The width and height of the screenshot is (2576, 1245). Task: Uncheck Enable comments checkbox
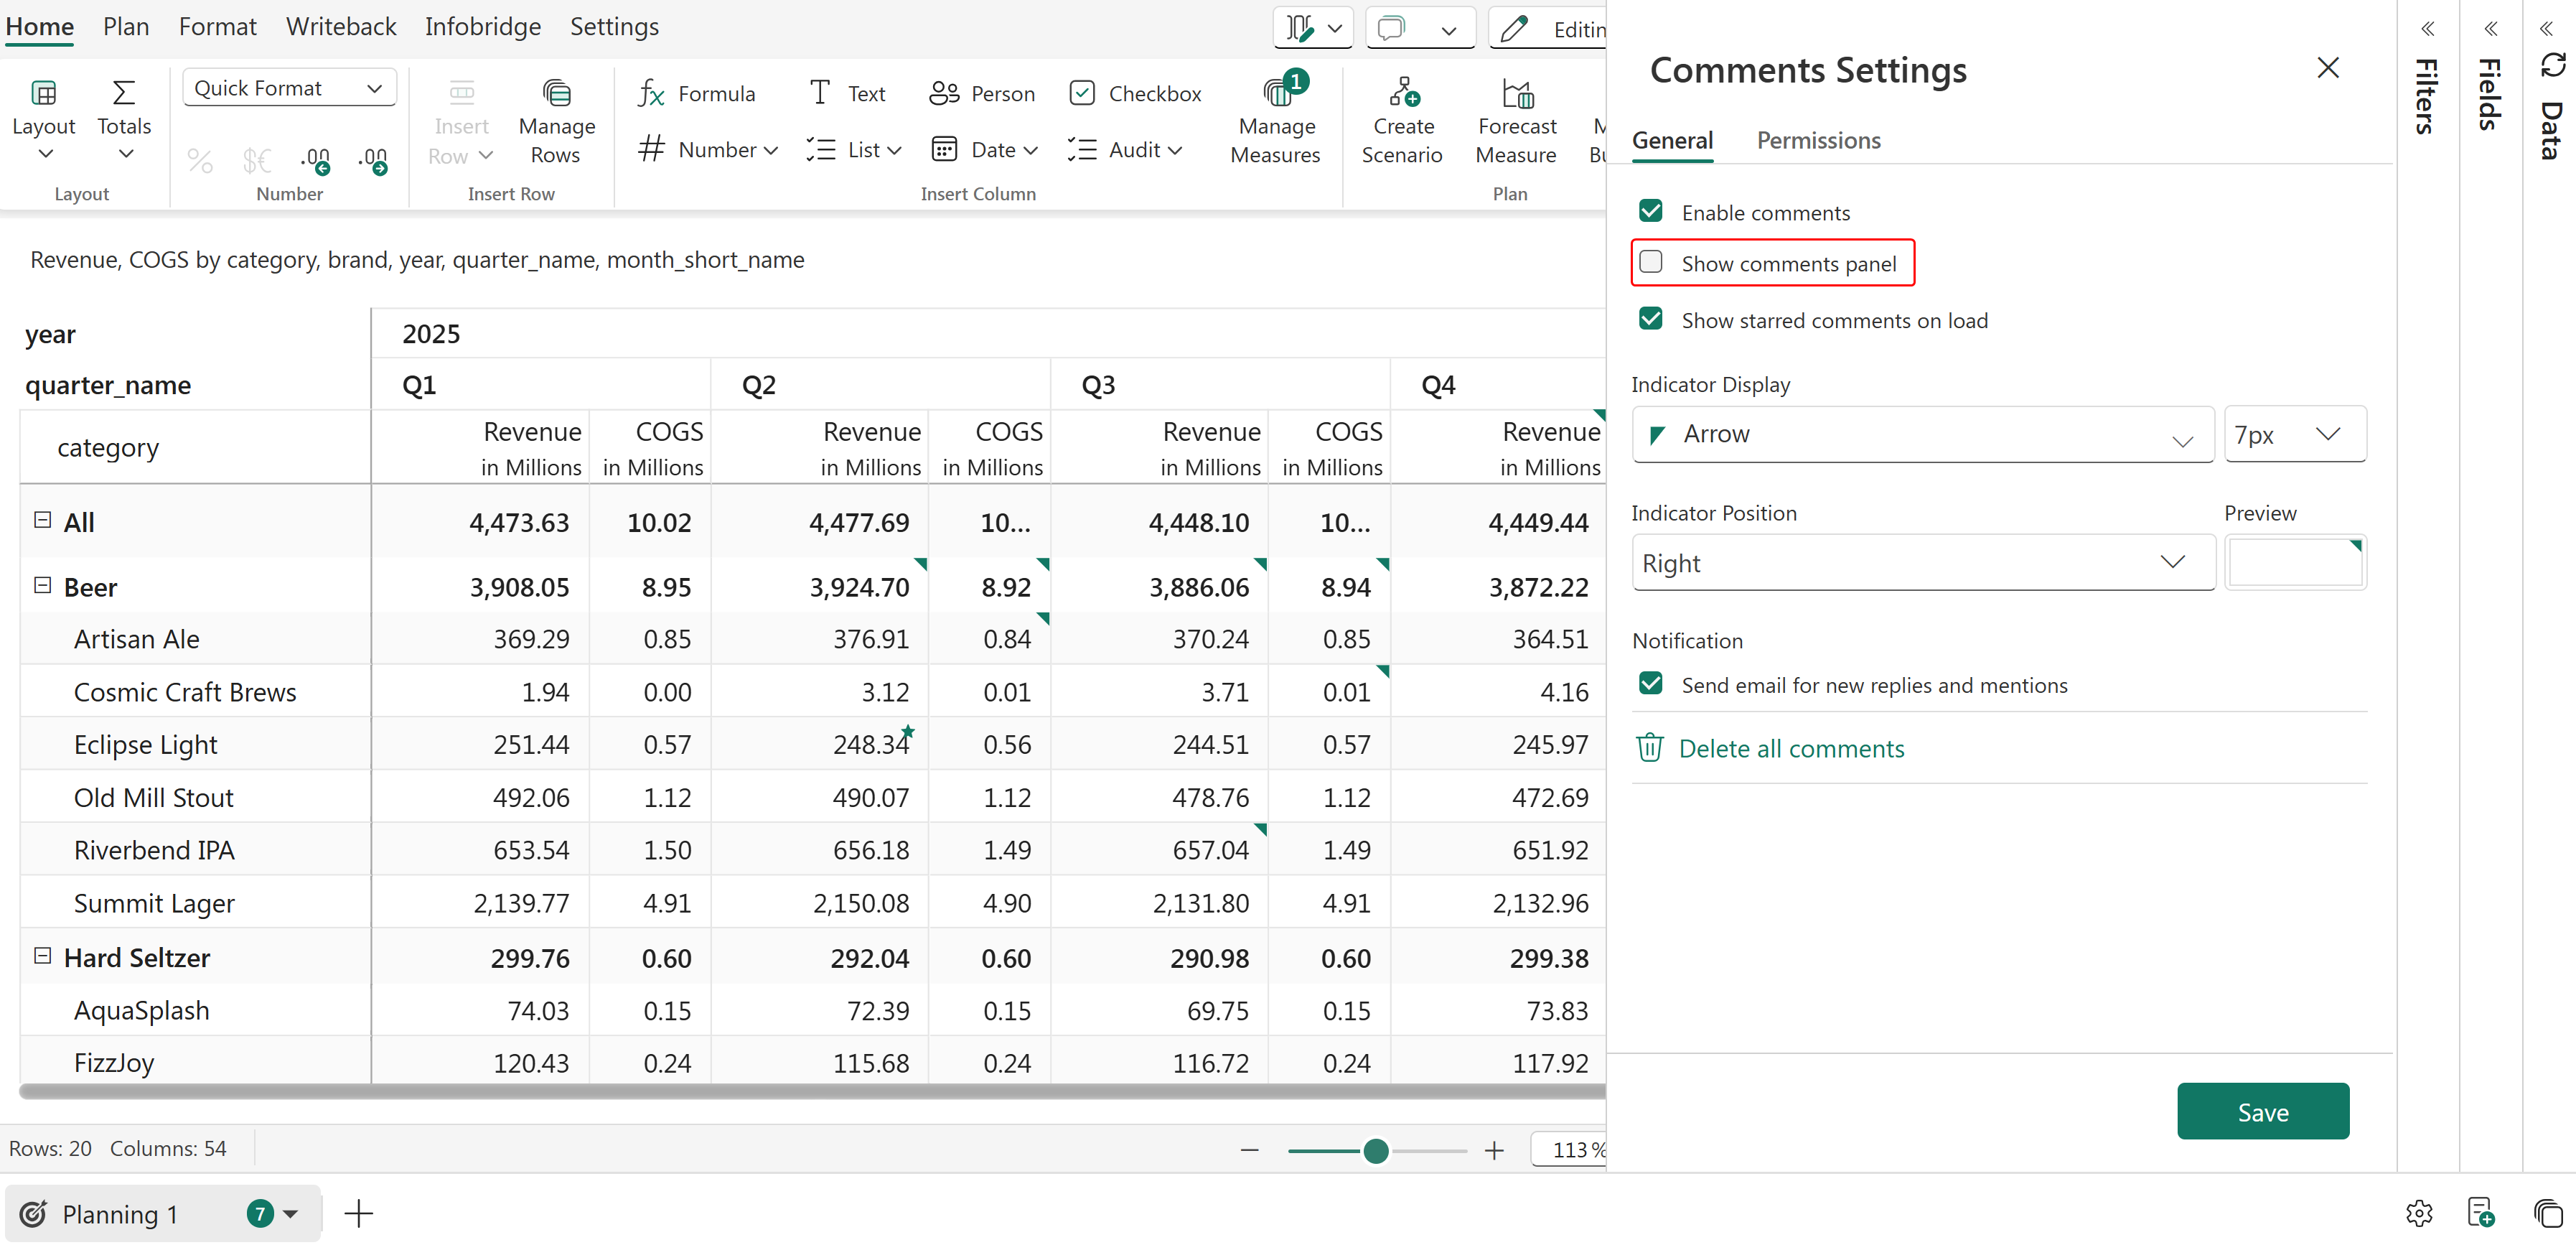1651,211
